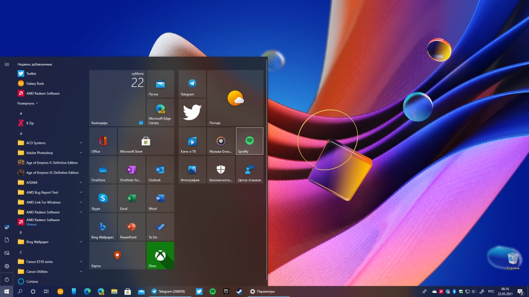Open the Карты maps tile
This screenshot has height=297, width=529.
click(117, 256)
